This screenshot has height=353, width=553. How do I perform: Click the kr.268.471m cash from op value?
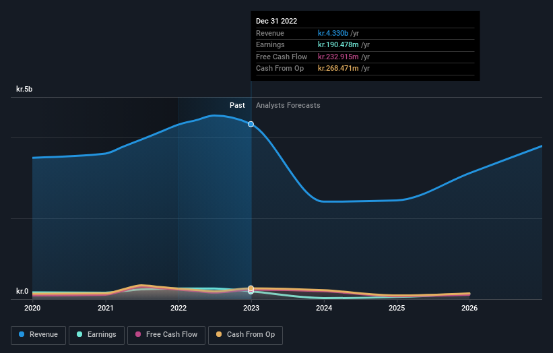tap(338, 69)
